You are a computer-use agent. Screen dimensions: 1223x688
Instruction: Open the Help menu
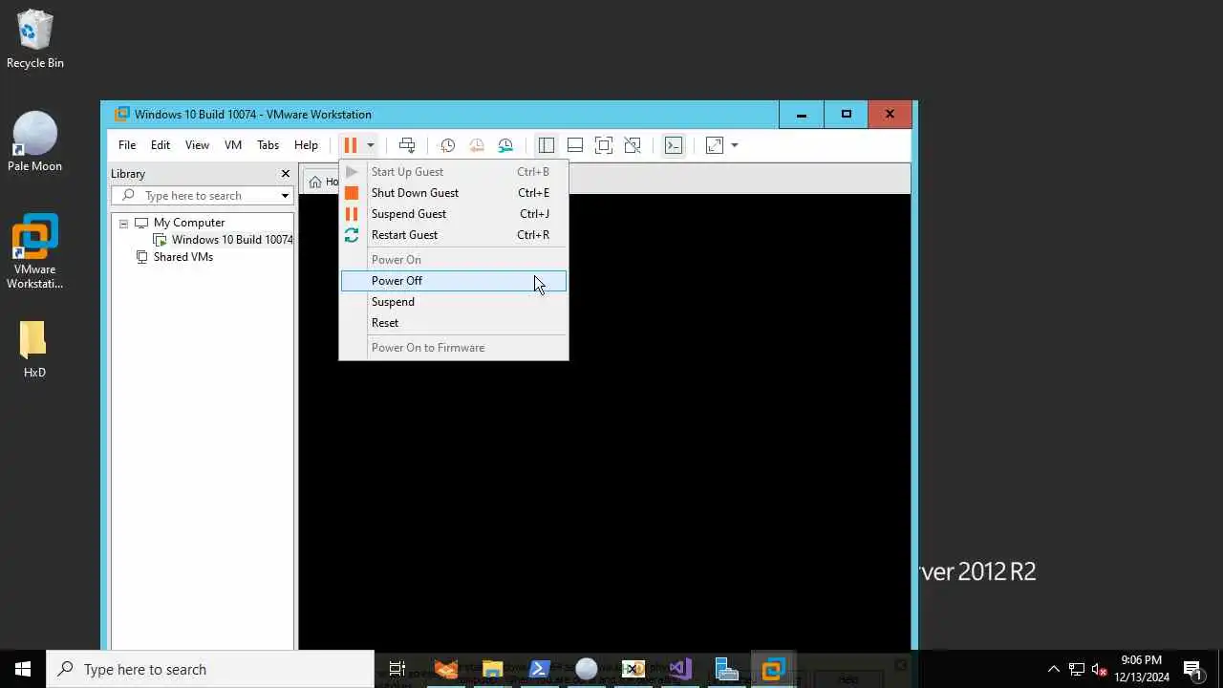pos(306,145)
